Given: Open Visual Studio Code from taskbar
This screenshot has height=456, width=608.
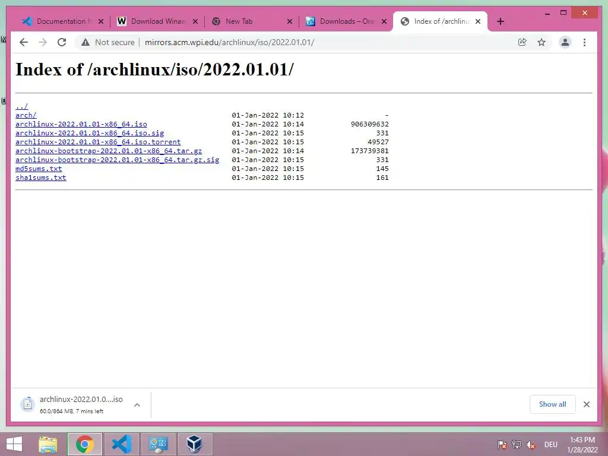Looking at the screenshot, I should point(121,444).
